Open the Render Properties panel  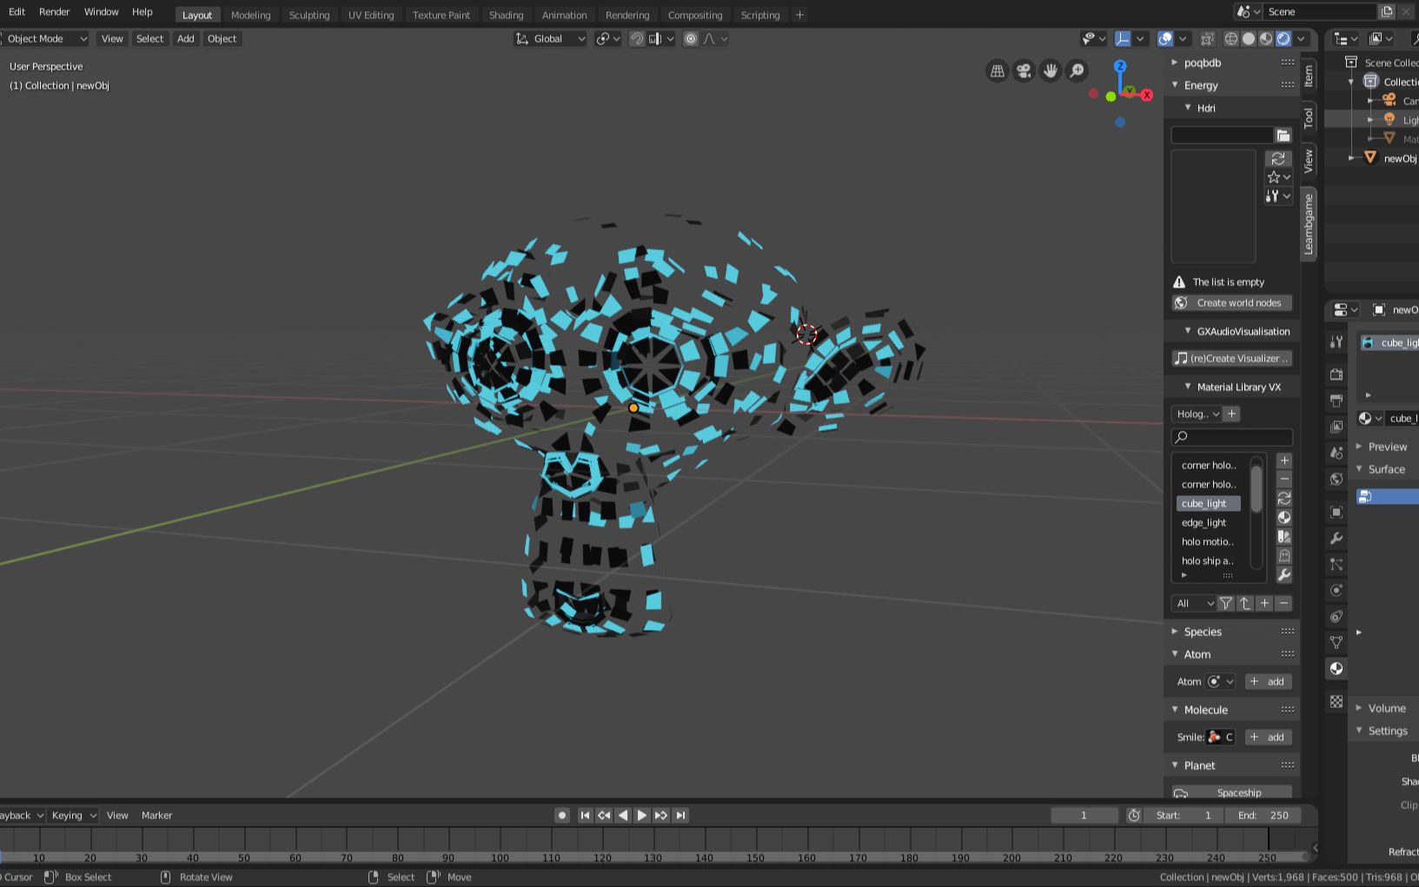[x=1336, y=374]
